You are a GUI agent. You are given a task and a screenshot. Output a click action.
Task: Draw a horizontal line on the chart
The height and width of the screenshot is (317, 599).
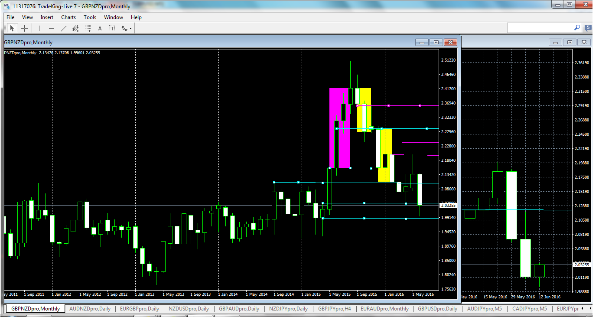[x=51, y=28]
